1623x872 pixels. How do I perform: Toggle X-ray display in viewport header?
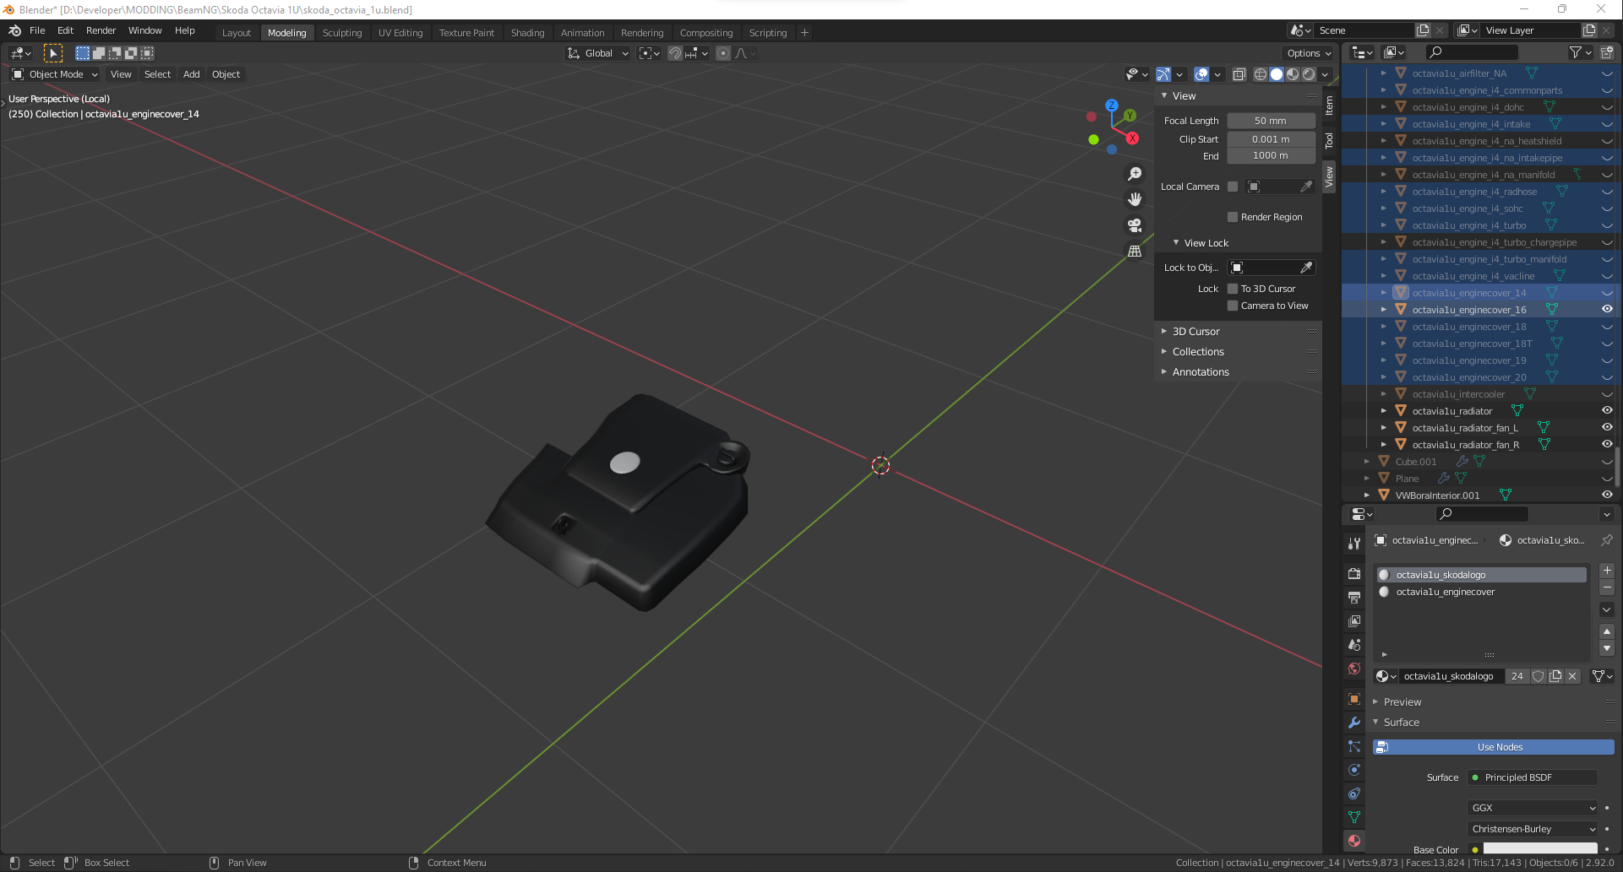tap(1239, 74)
